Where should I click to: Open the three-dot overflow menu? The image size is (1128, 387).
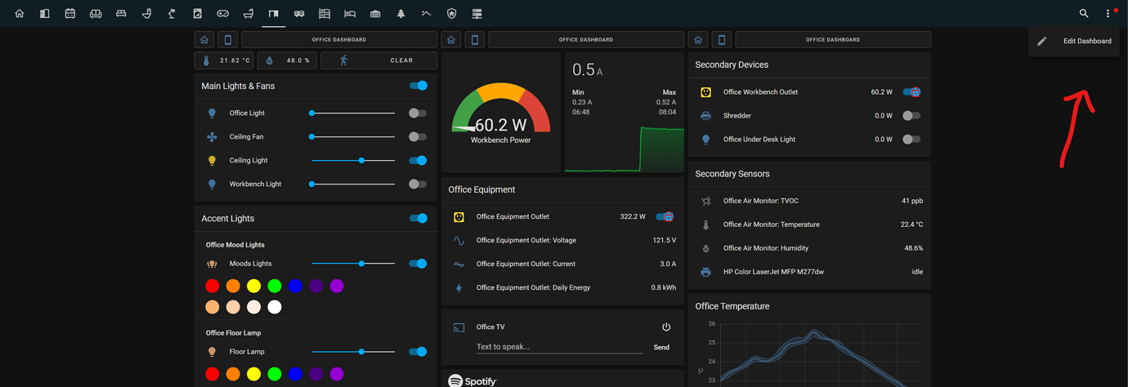(x=1108, y=14)
